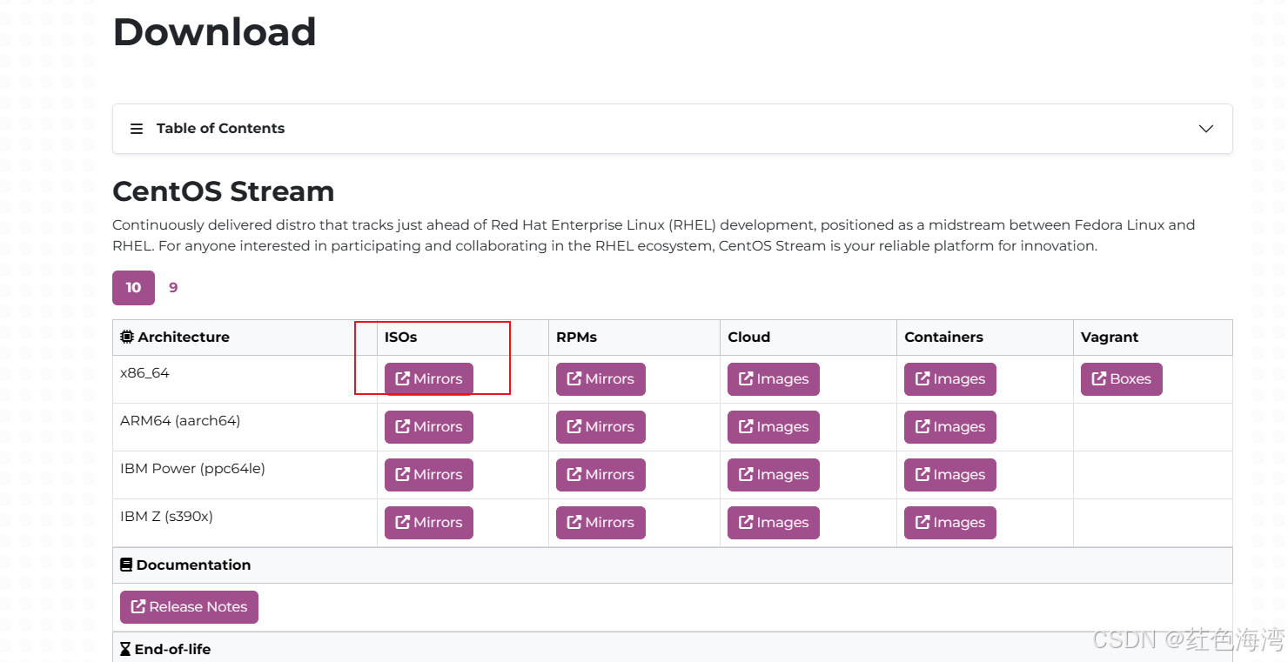The width and height of the screenshot is (1288, 662).
Task: Click the End-of-life hourglass icon
Action: pyautogui.click(x=125, y=649)
